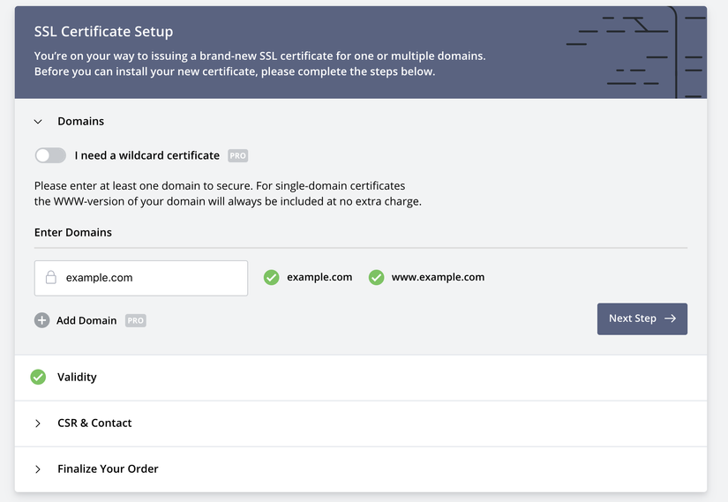Collapse the Domains section chevron
The width and height of the screenshot is (728, 502).
[x=38, y=122]
